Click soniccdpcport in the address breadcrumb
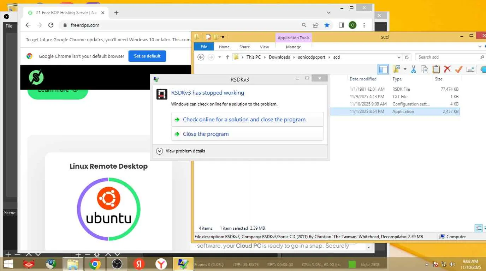 click(312, 57)
